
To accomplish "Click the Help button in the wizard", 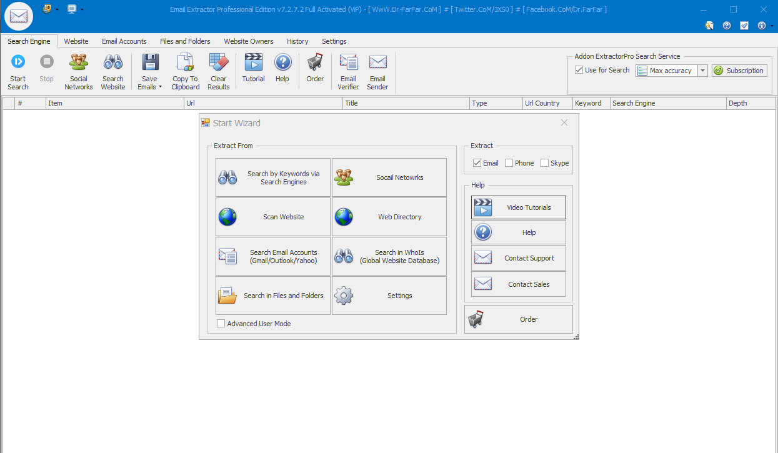I will (x=519, y=232).
